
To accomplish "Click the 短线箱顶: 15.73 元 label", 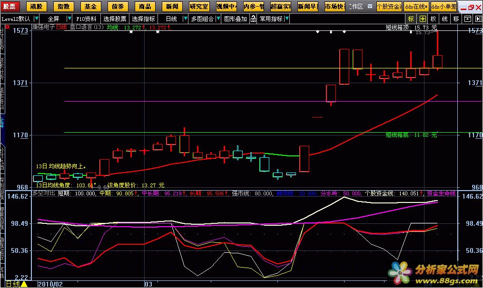I will point(411,28).
